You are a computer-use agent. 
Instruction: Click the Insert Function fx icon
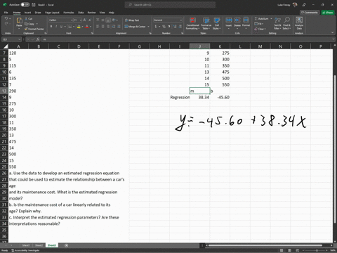(38, 39)
